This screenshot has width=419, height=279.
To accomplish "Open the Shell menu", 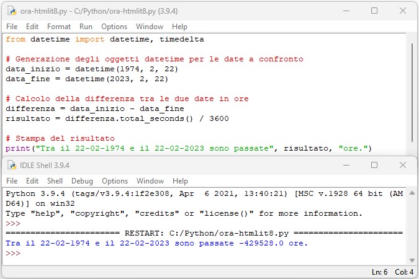I will pos(55,181).
